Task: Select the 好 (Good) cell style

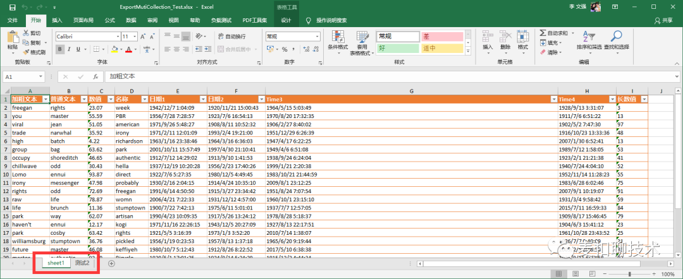Action: click(x=397, y=48)
